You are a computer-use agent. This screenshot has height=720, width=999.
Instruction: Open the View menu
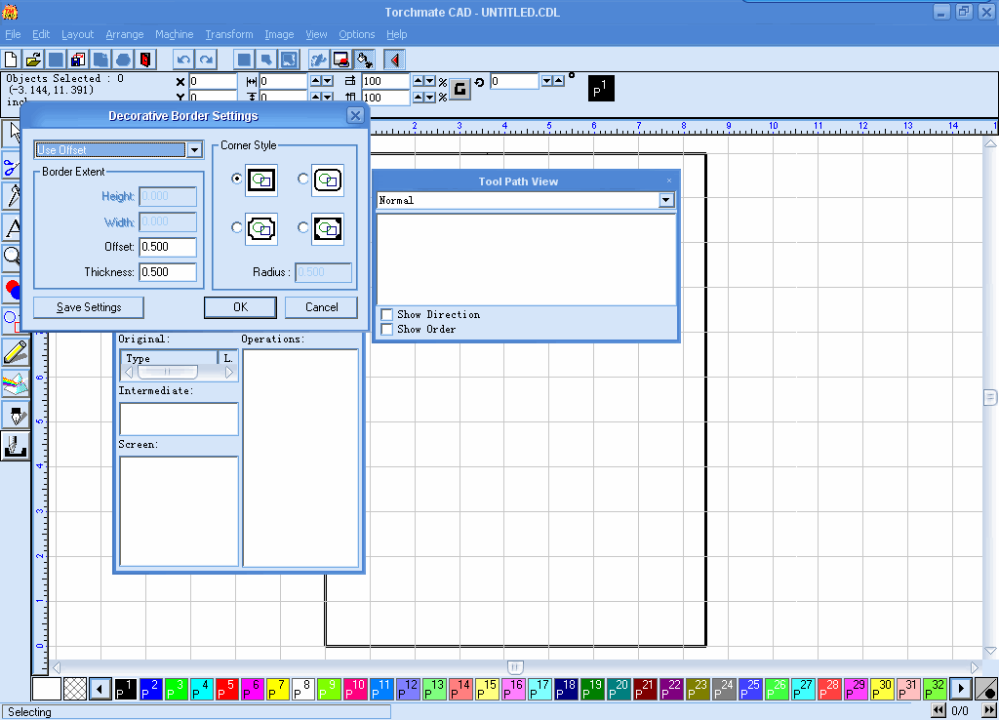pos(316,34)
